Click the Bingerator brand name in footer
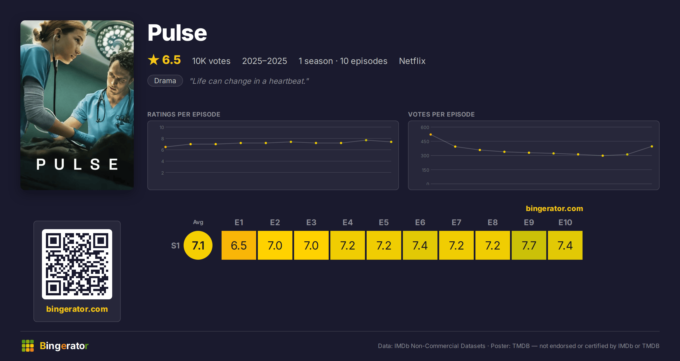The height and width of the screenshot is (361, 680). tap(64, 346)
